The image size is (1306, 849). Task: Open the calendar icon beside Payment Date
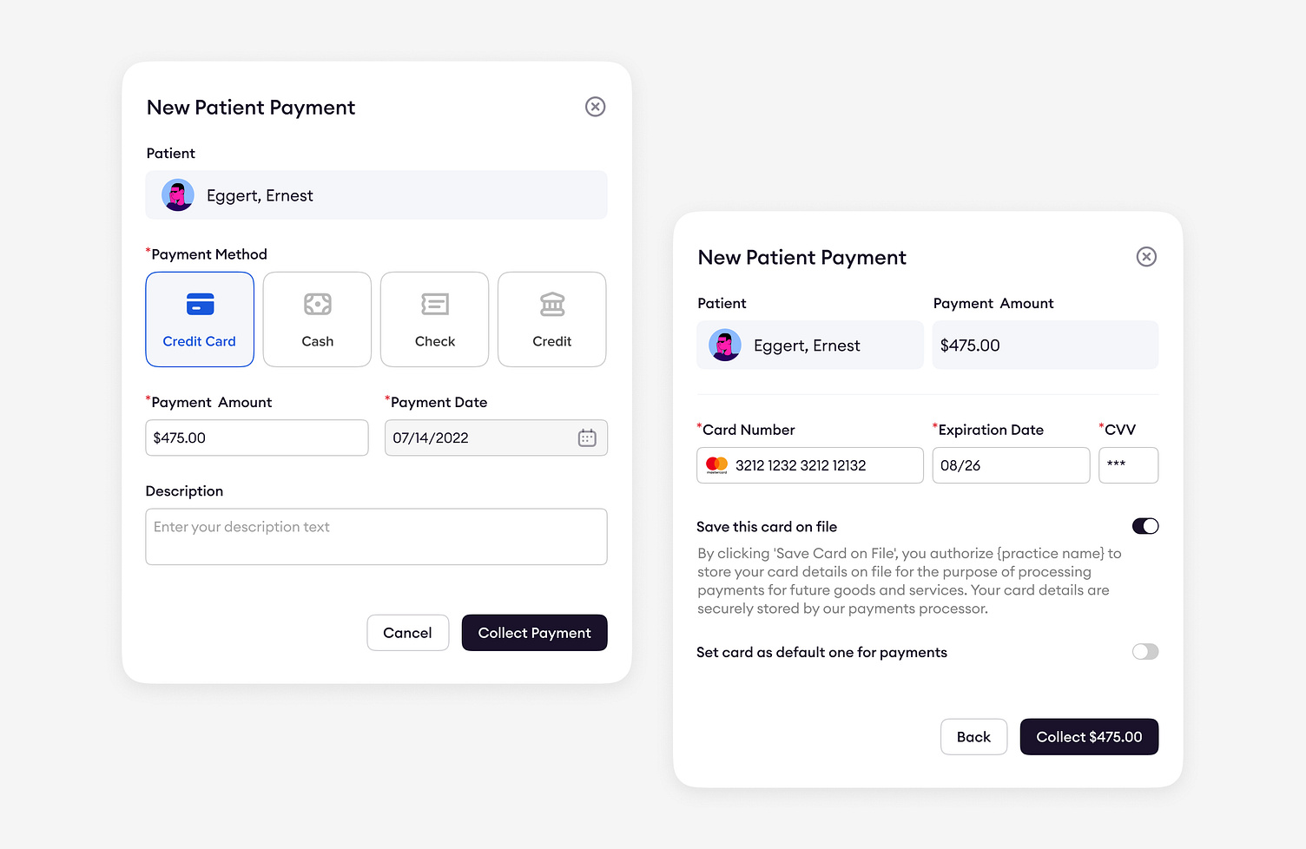[x=587, y=438]
